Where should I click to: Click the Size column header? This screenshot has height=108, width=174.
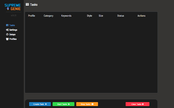pyautogui.click(x=101, y=16)
